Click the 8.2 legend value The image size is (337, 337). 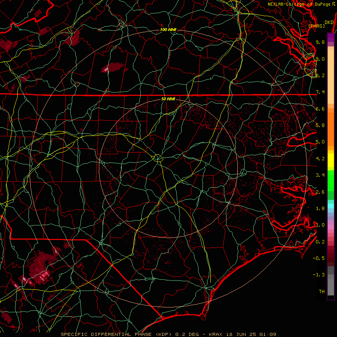(x=320, y=75)
